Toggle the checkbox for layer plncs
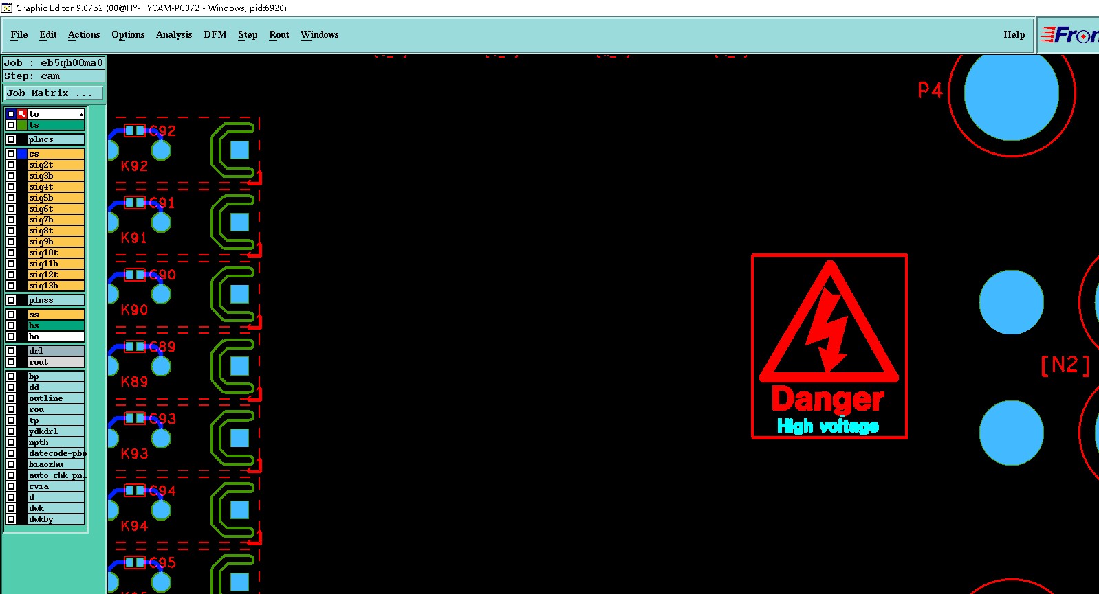Screen dimensions: 1099x594 (11, 139)
